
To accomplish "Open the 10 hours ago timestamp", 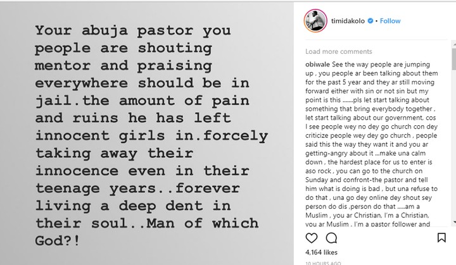I will [x=322, y=262].
